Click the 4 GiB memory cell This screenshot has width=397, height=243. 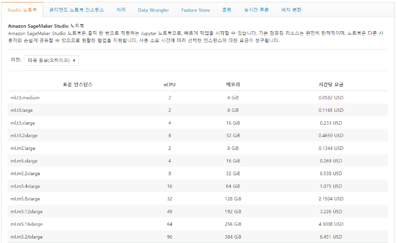(x=233, y=98)
